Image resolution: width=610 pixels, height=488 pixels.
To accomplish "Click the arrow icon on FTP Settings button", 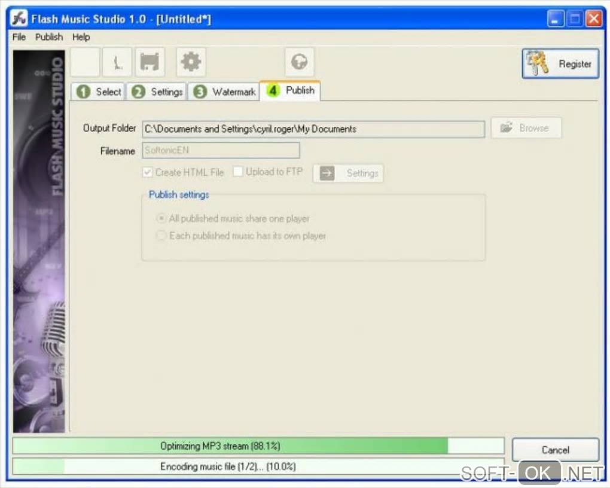I will click(x=327, y=173).
